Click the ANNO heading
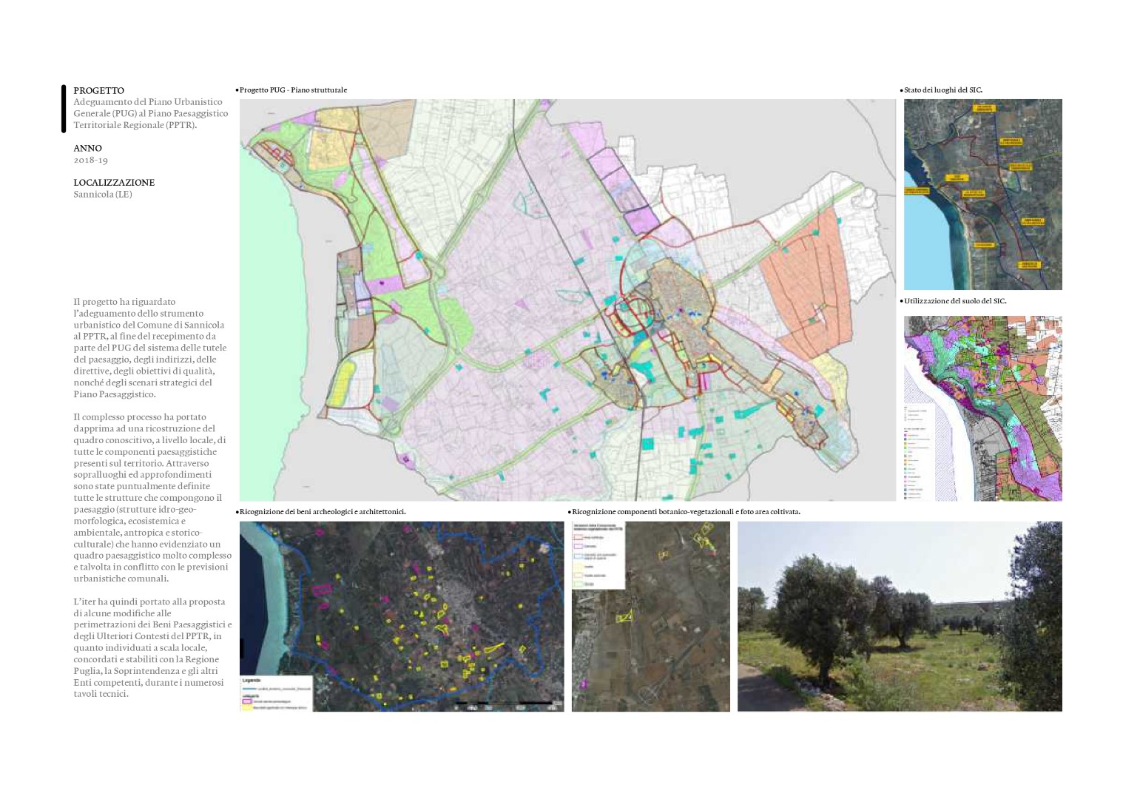Screen dimensions: 1123x799 (x=87, y=148)
